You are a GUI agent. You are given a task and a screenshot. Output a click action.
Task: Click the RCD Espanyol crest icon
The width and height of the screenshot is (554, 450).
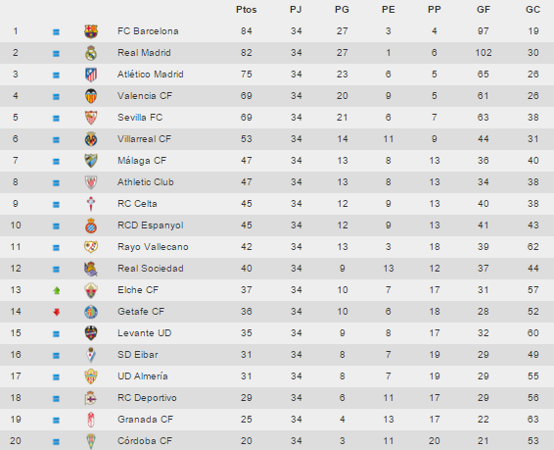[x=91, y=225]
